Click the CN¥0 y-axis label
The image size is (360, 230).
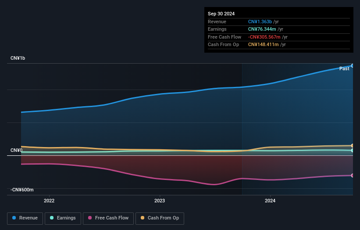[16, 150]
